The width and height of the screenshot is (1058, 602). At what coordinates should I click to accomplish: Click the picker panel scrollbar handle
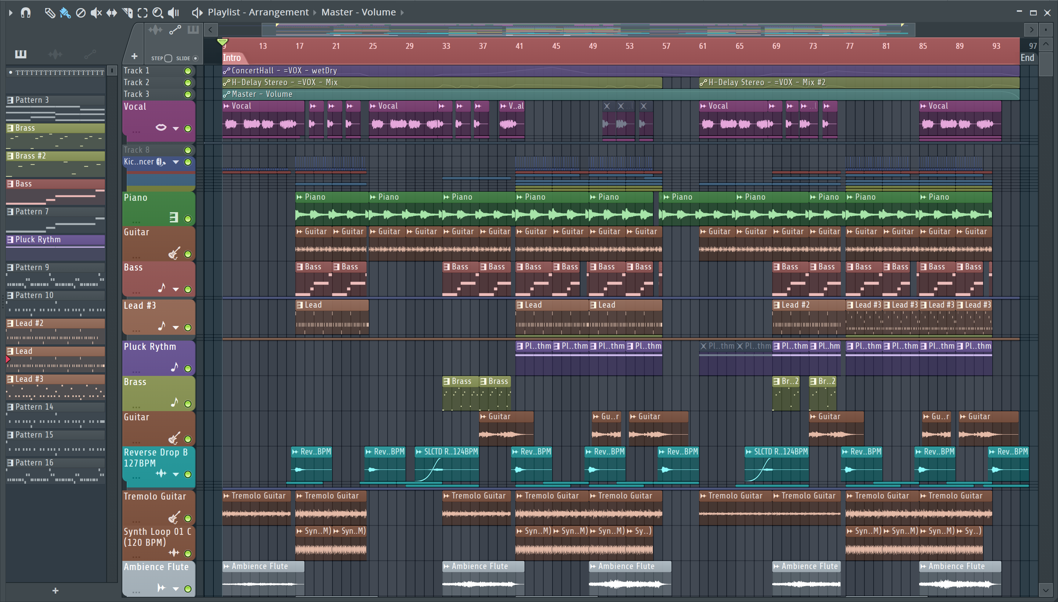pyautogui.click(x=112, y=71)
